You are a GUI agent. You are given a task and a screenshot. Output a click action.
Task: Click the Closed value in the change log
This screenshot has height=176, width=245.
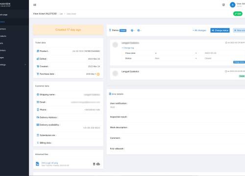[x=208, y=58]
